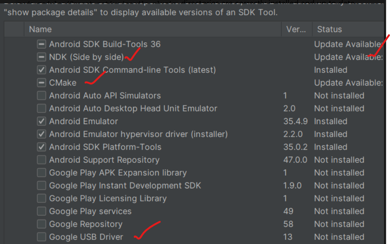Select the Google USB Driver row name

[86, 237]
